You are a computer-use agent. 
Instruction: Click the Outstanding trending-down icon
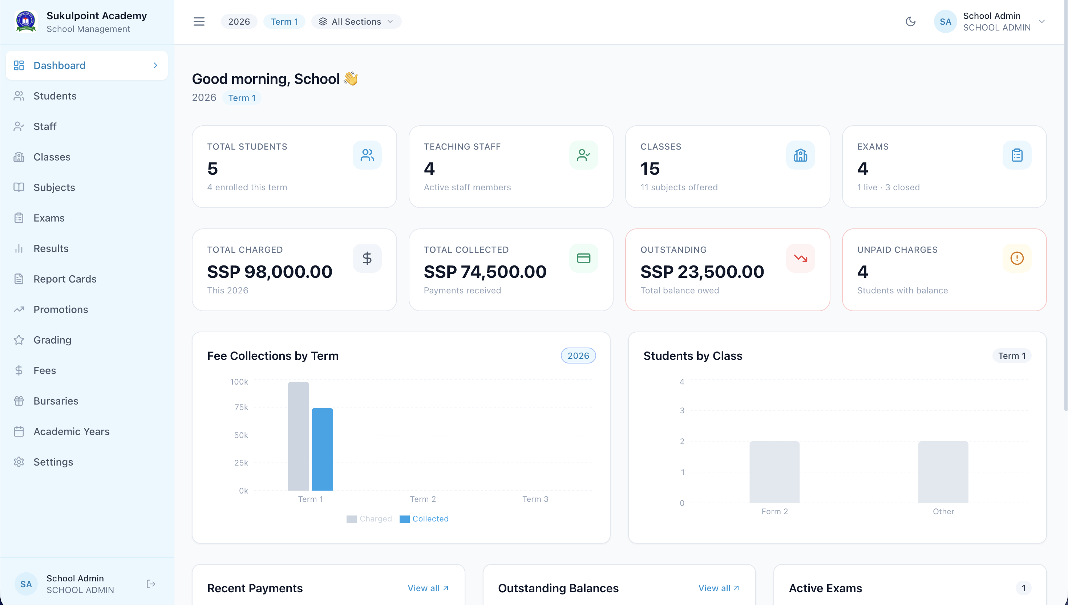[x=800, y=258]
